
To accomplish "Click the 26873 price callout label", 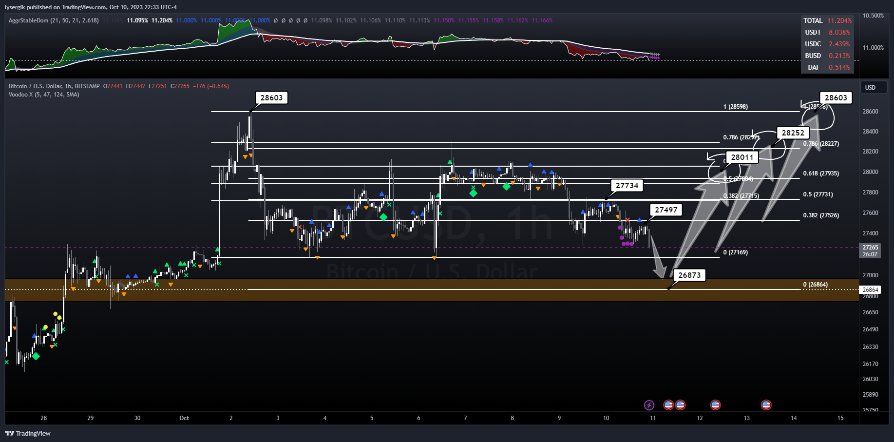I will (x=689, y=275).
